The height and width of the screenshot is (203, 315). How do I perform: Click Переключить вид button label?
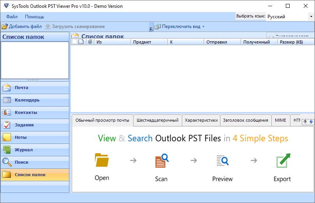point(181,26)
